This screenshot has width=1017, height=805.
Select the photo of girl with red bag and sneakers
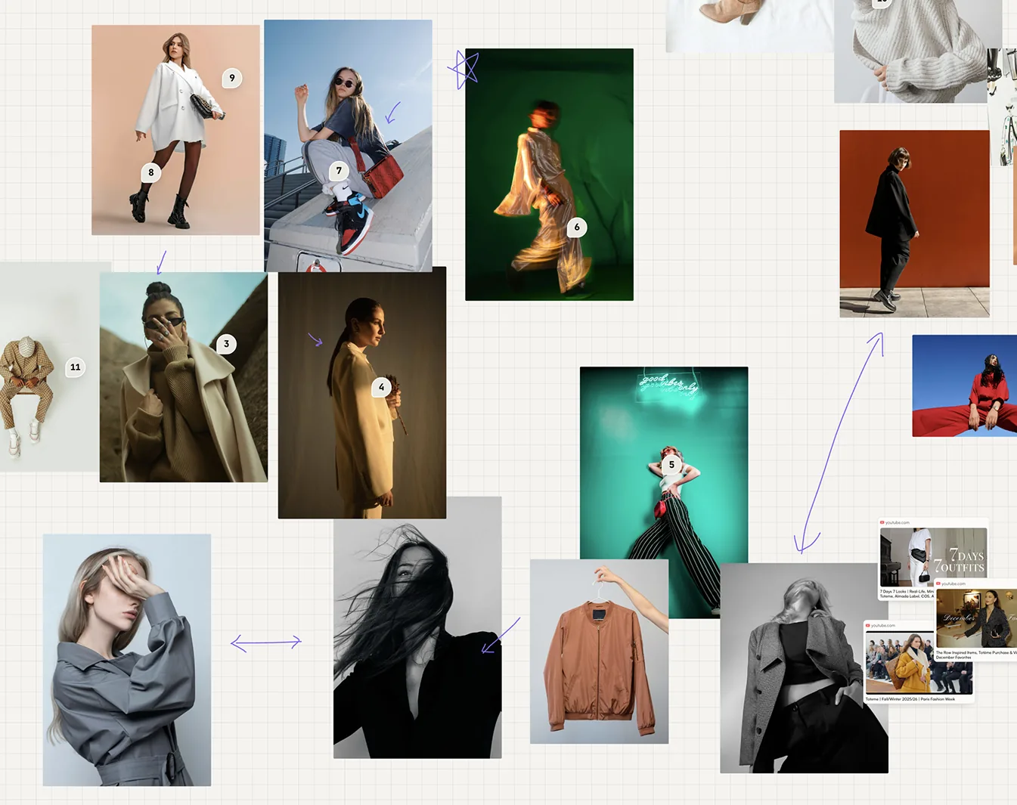(348, 145)
